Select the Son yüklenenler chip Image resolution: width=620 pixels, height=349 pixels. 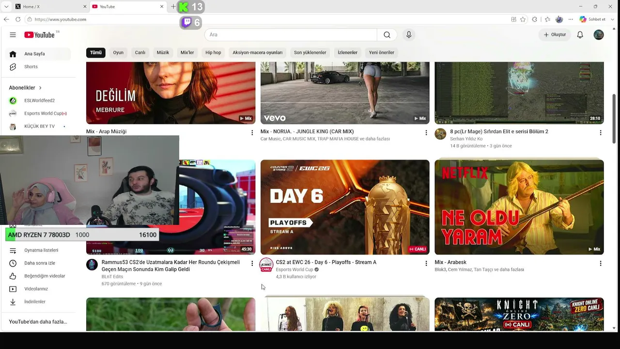click(310, 52)
